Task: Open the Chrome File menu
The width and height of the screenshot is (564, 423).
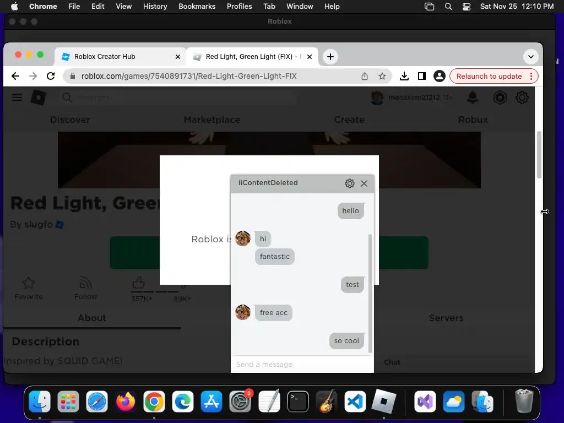Action: (x=74, y=7)
